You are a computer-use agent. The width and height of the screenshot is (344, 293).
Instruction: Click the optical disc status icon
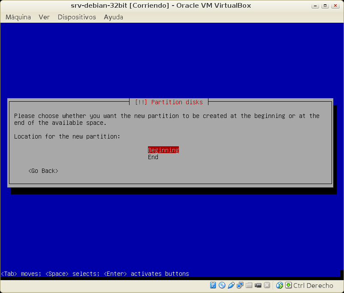(x=222, y=285)
